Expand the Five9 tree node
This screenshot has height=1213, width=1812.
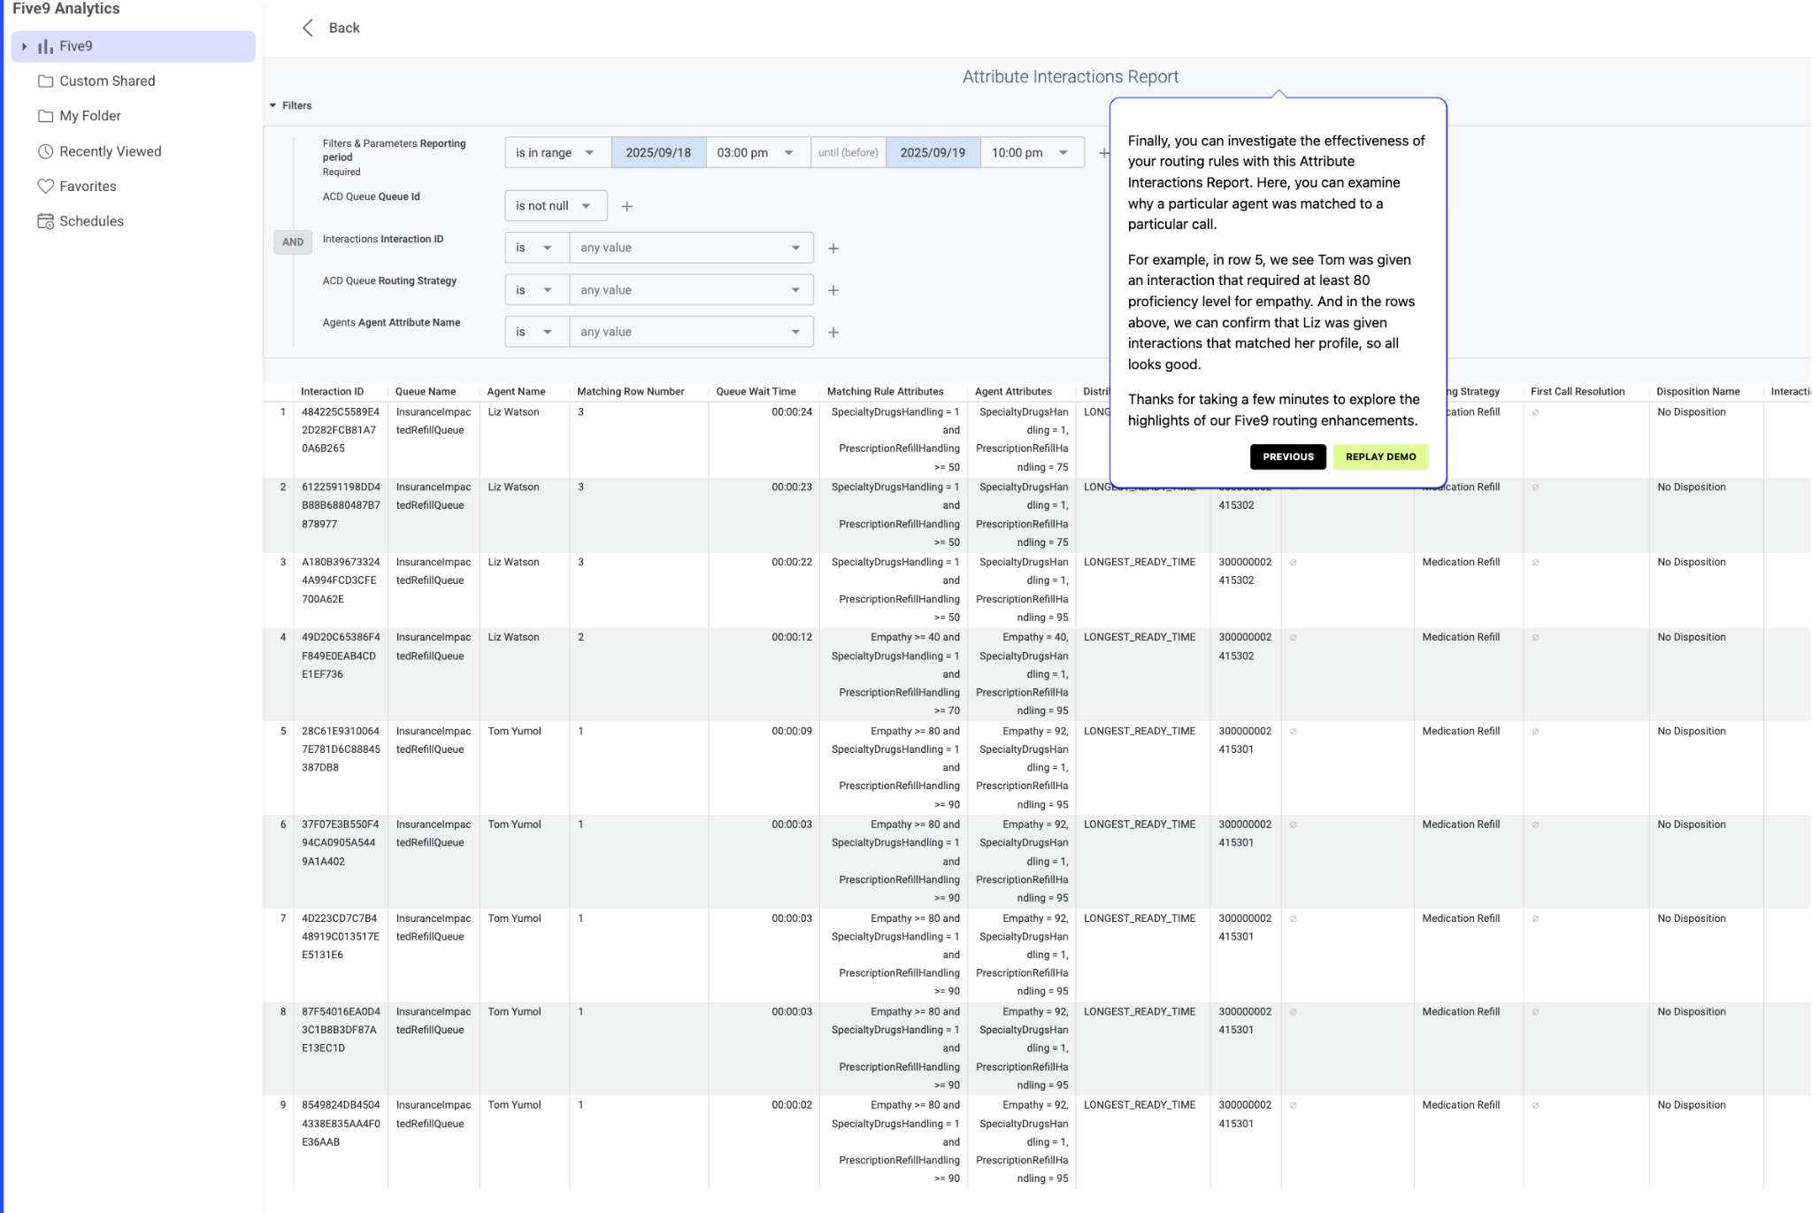click(25, 47)
